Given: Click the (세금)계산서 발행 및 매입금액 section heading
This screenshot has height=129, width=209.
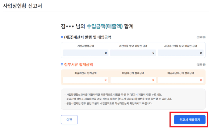Looking at the screenshot, I should click(x=88, y=37).
